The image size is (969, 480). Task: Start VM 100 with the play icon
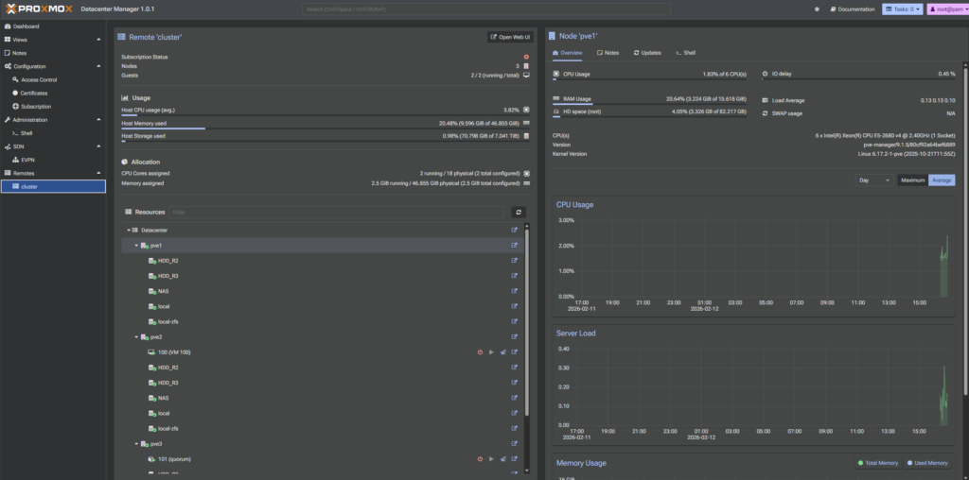[491, 352]
